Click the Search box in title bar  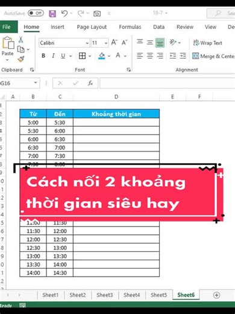click(x=221, y=13)
